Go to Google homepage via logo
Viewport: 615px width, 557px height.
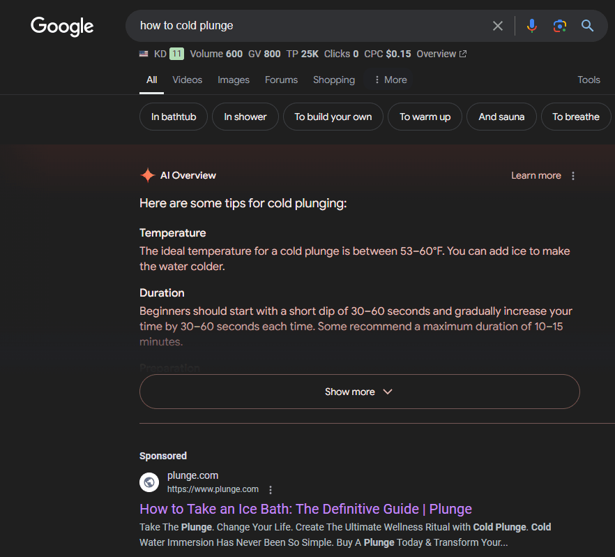click(62, 27)
